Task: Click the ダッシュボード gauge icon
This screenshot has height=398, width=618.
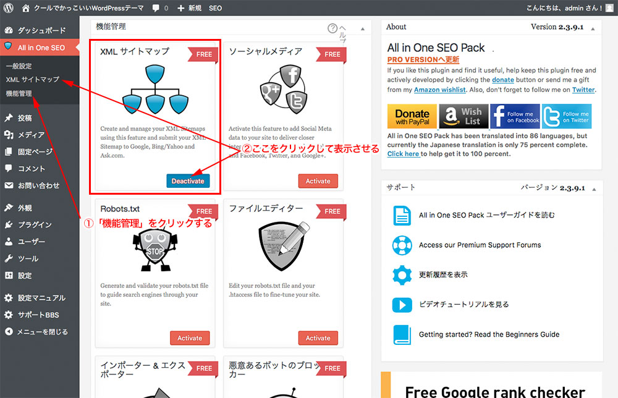Action: [x=9, y=30]
